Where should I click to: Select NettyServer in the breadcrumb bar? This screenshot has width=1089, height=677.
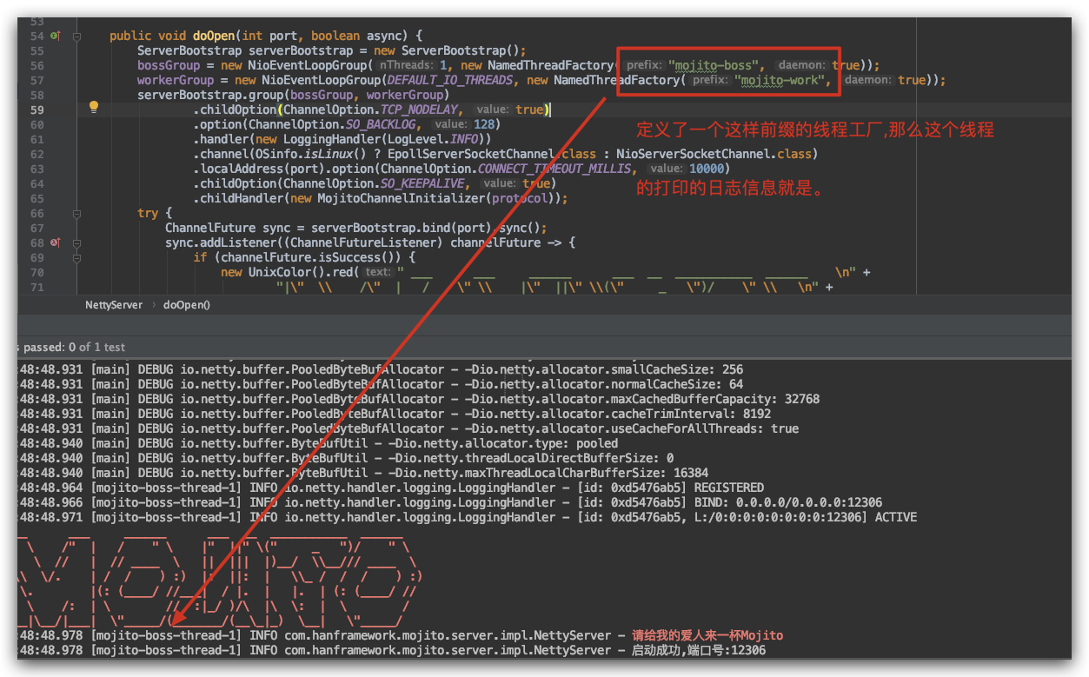(115, 305)
